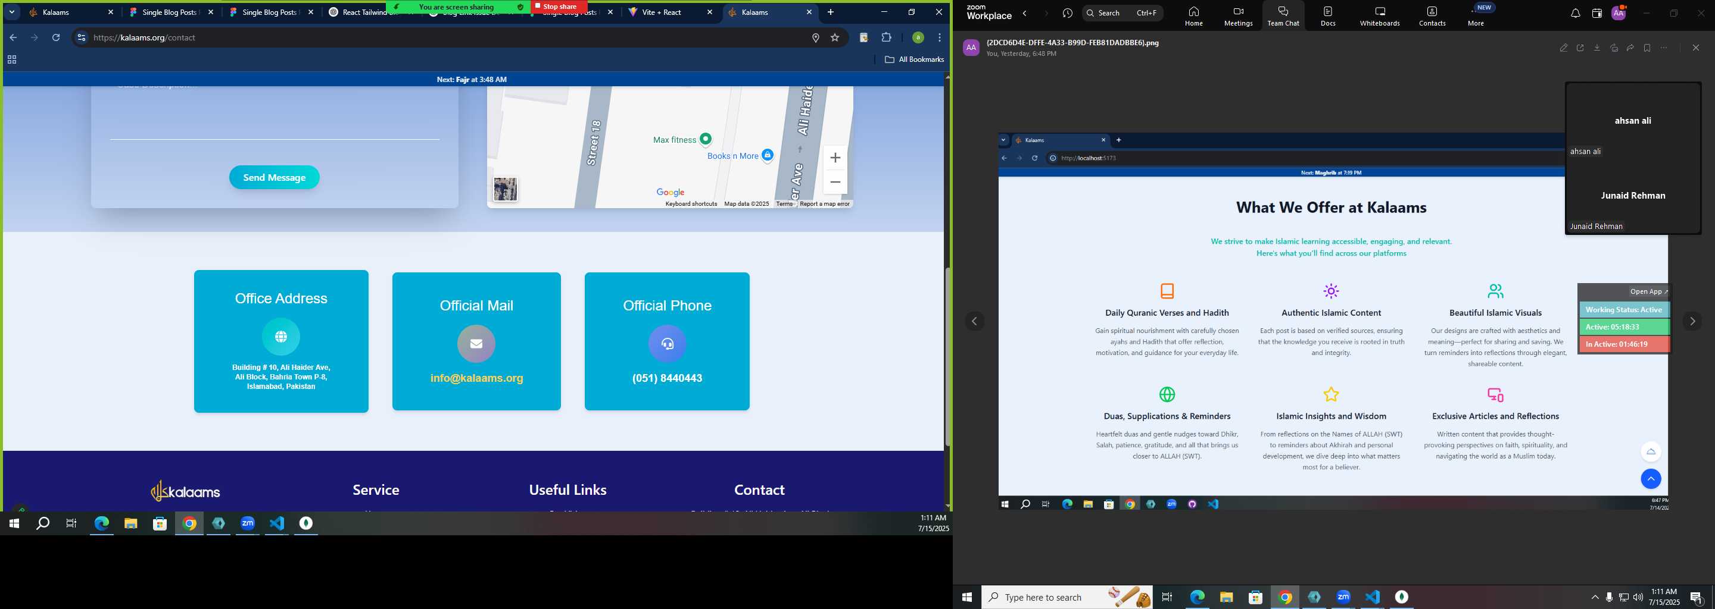
Task: Open the All Bookmarks folder
Action: coord(914,60)
